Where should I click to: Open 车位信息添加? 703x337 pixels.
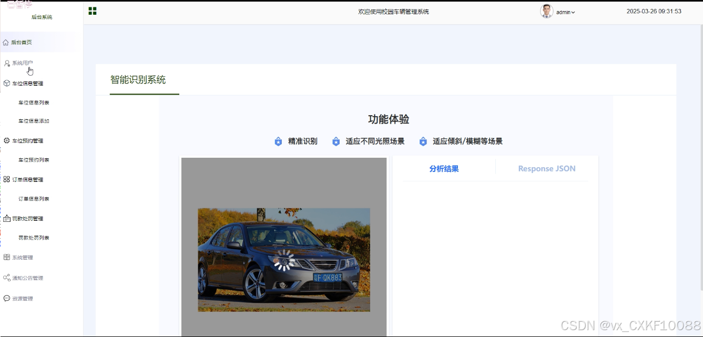click(34, 121)
